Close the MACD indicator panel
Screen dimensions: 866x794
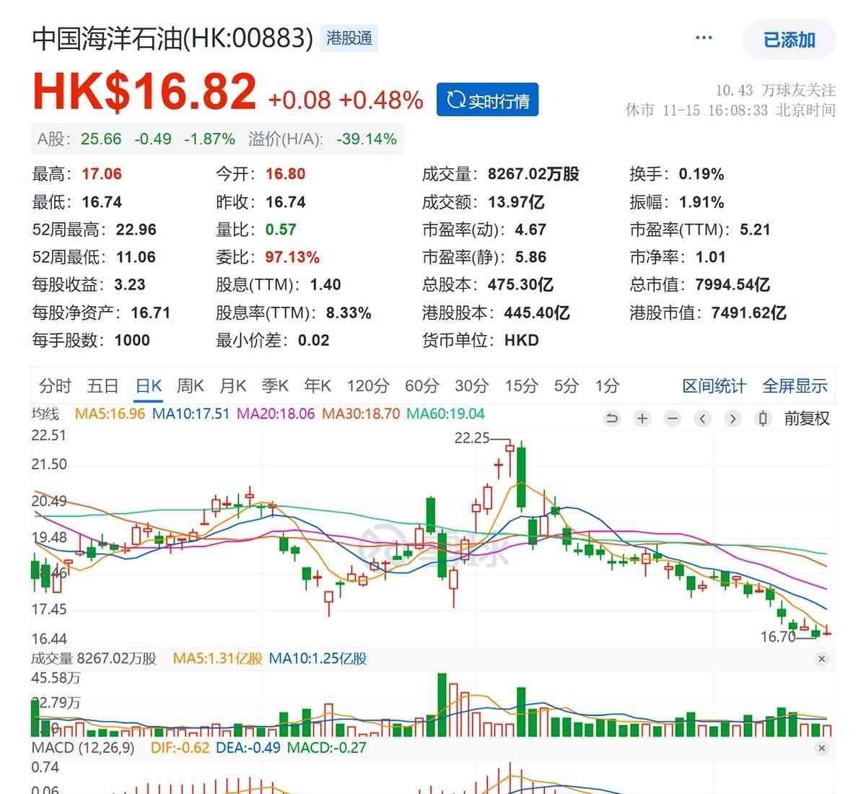coord(821,749)
